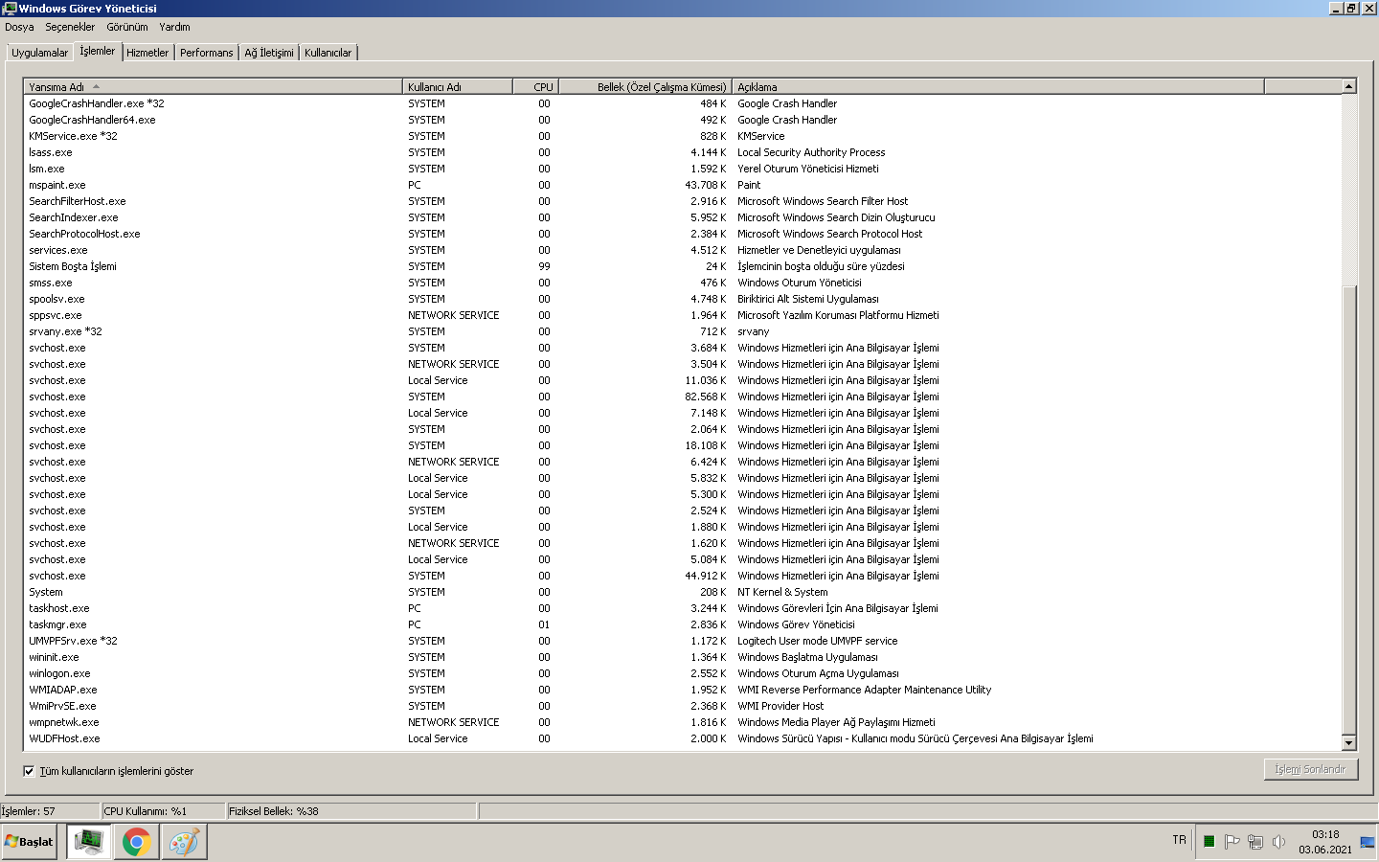Sort by Bellek (Özel Çalışma Kümesi) header
Viewport: 1379px width, 862px height.
(645, 86)
